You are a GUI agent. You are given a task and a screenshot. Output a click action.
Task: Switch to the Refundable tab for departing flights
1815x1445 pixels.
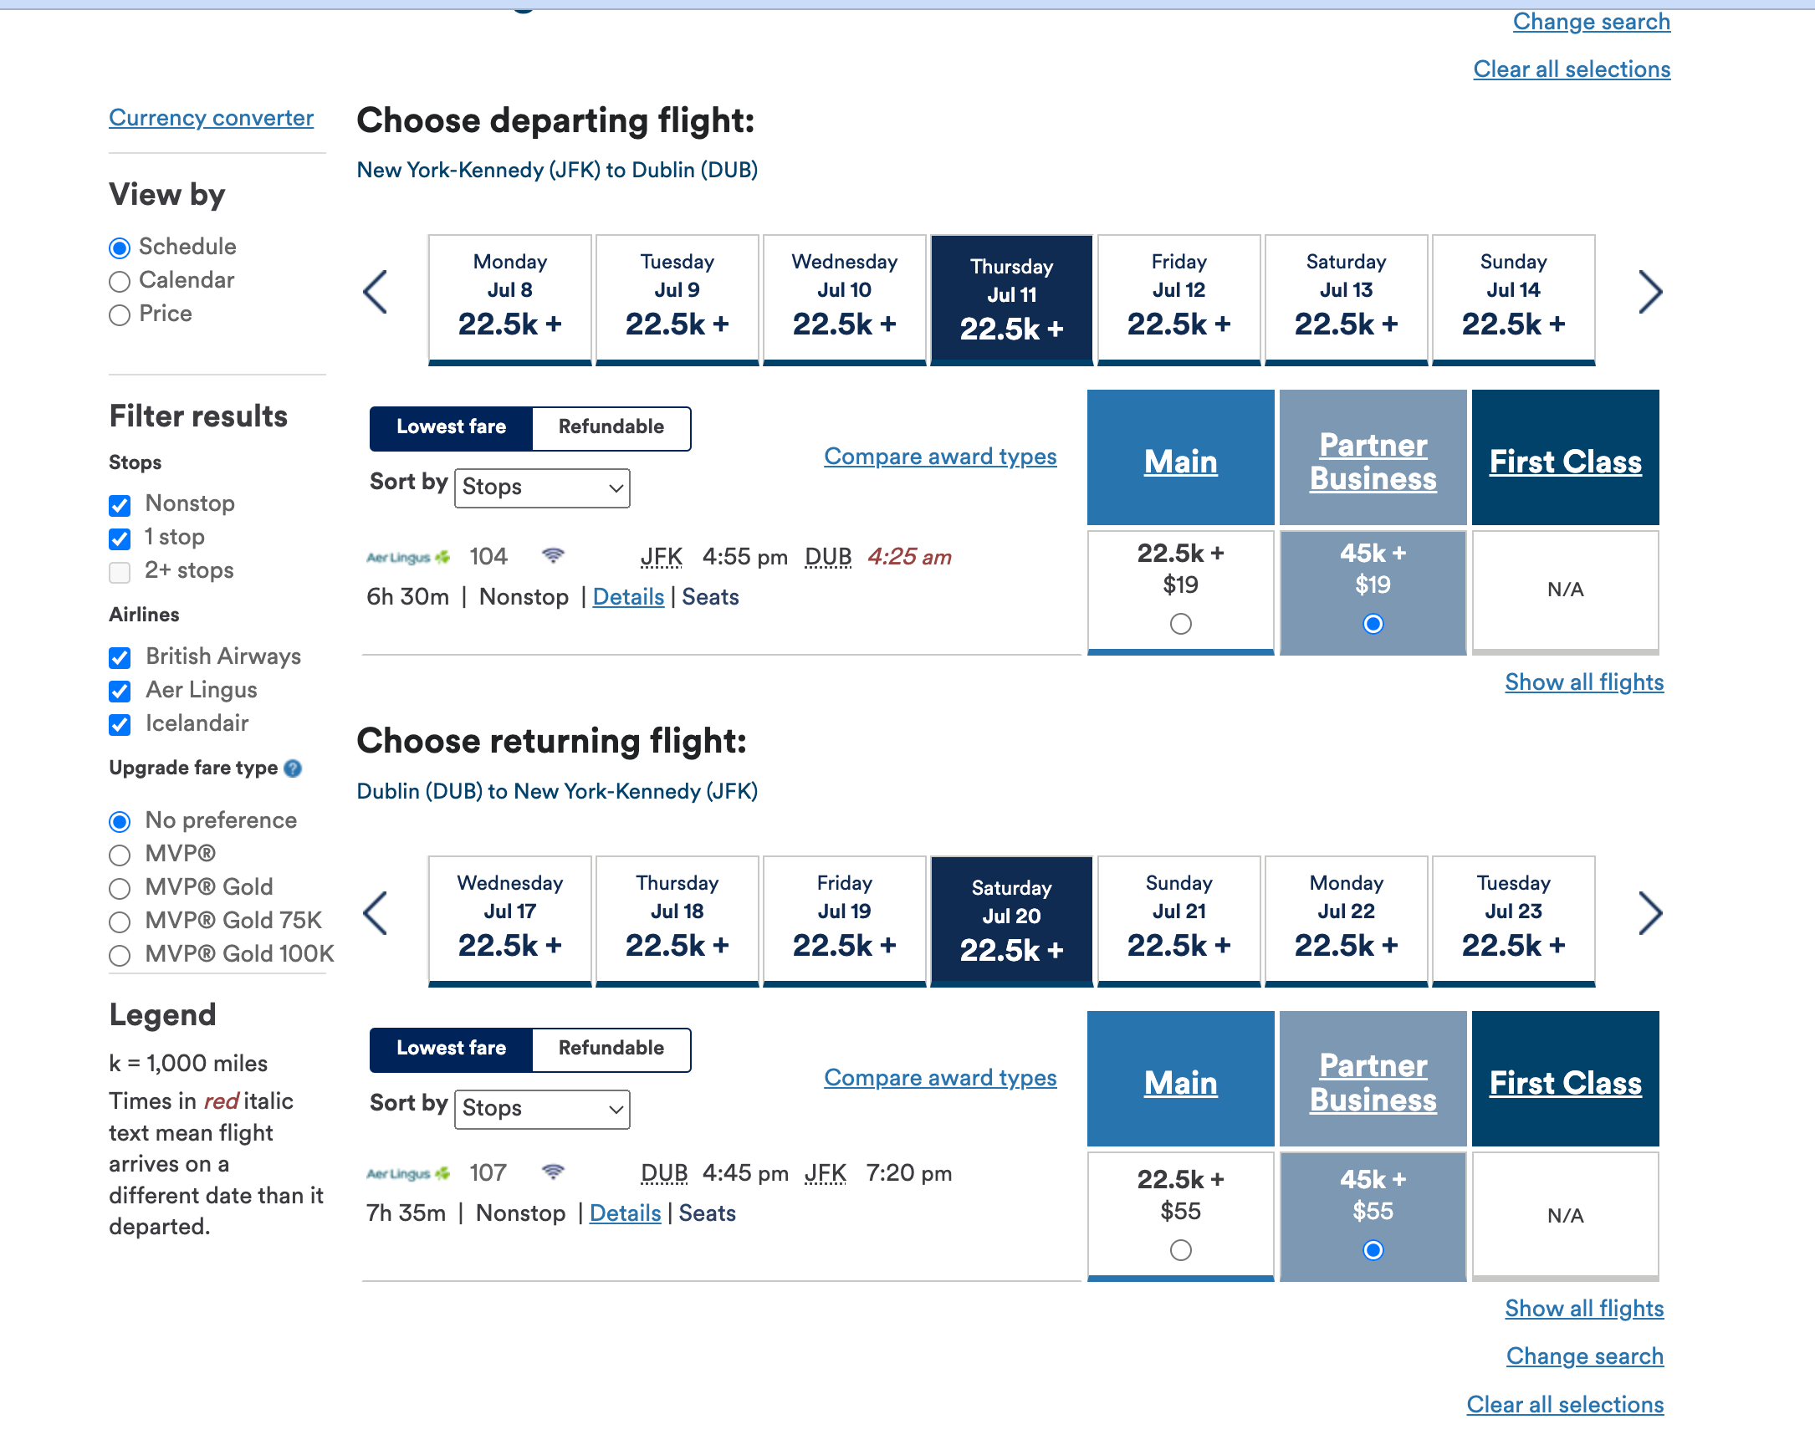611,427
